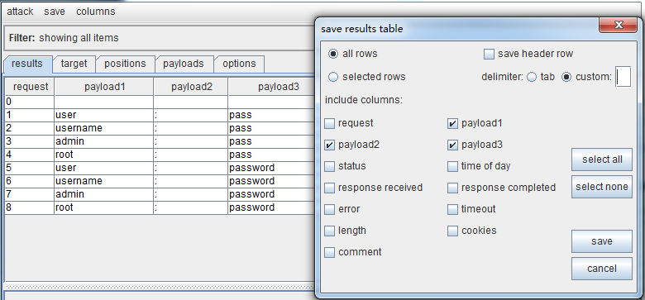Switch to the payloads tab

pos(184,64)
